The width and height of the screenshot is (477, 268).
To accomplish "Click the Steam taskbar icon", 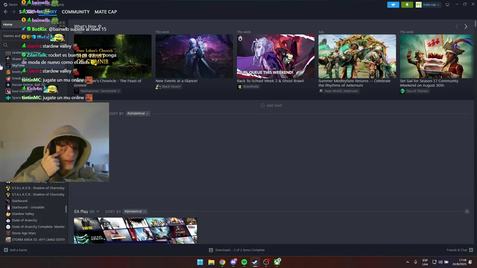I will point(255,262).
